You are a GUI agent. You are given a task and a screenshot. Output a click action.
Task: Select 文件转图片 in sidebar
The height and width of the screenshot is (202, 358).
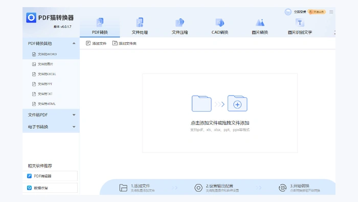pyautogui.click(x=51, y=64)
